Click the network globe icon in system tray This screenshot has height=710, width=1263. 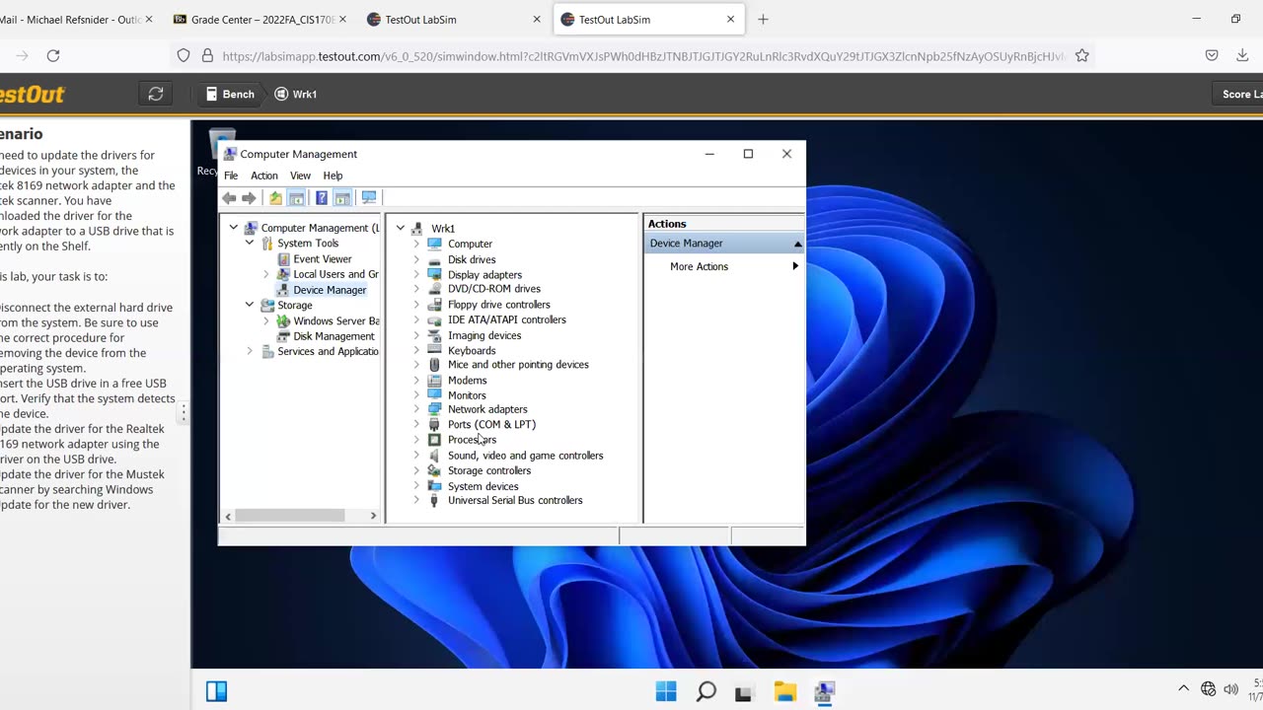point(1209,689)
